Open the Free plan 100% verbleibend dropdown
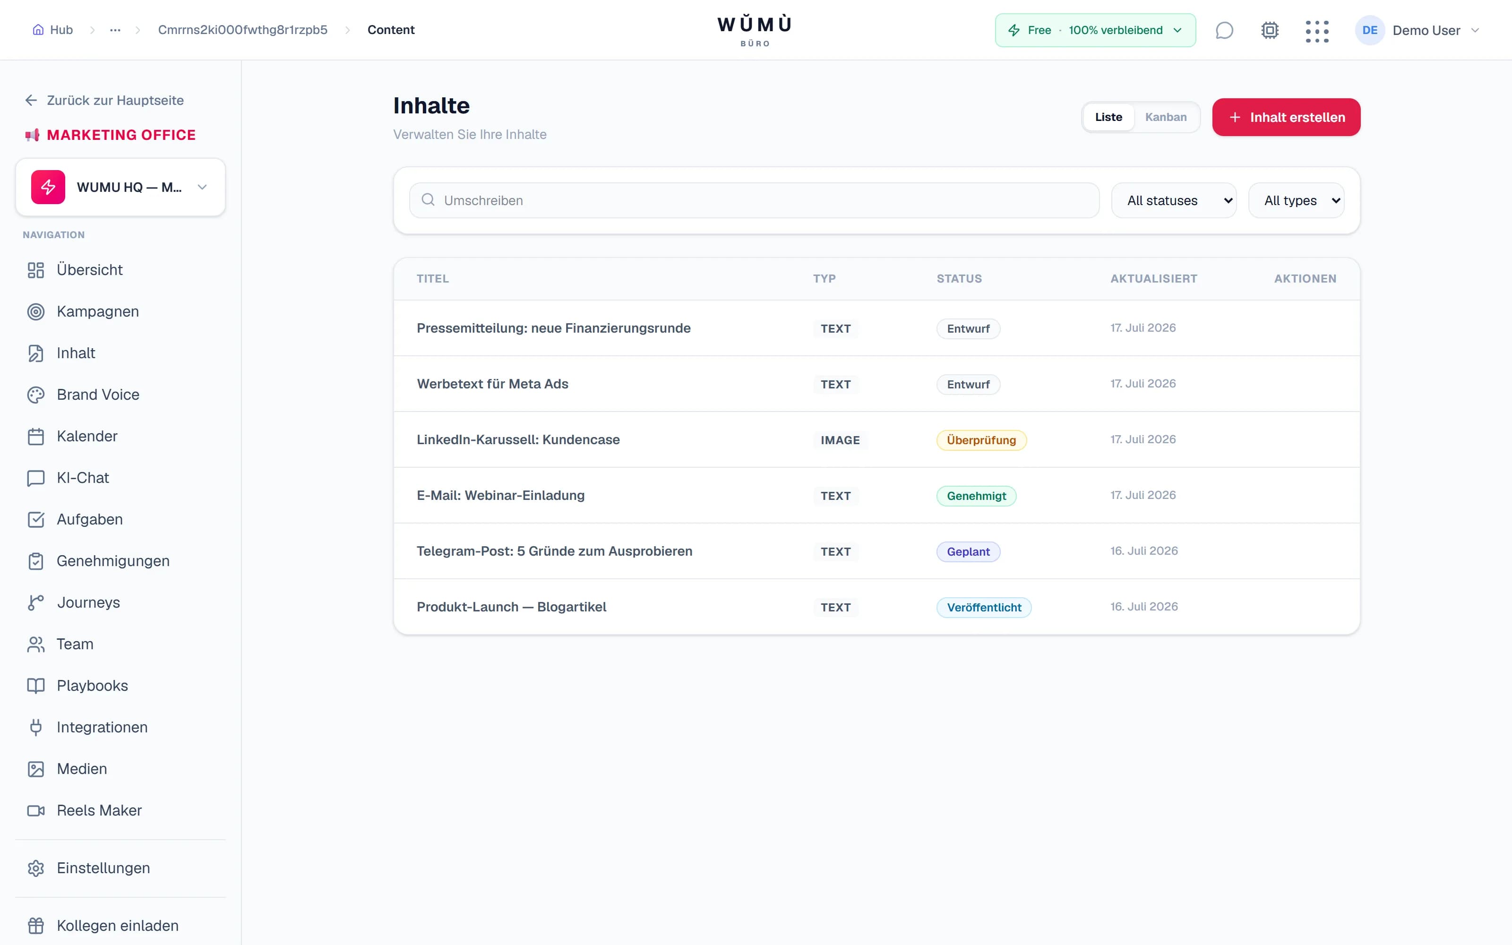 click(1095, 30)
